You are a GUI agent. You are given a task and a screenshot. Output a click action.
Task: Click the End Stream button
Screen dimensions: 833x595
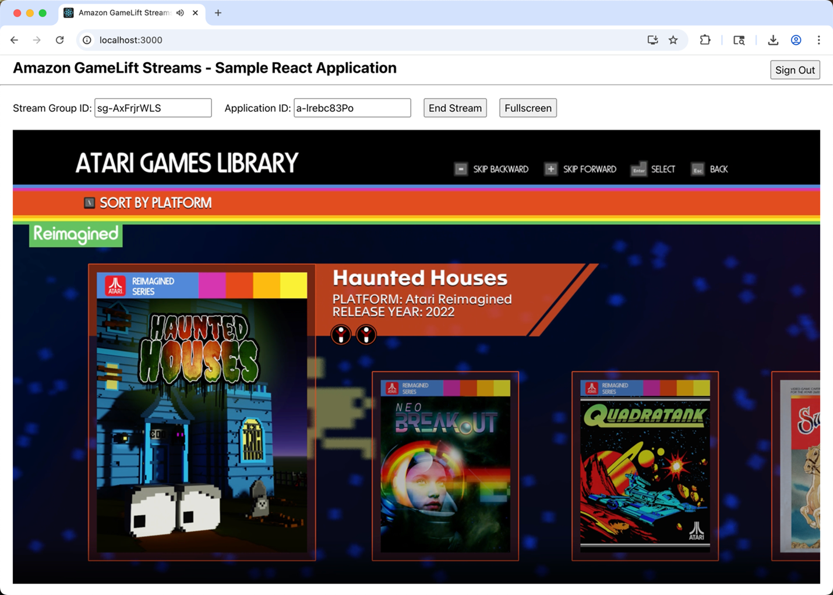pos(455,108)
